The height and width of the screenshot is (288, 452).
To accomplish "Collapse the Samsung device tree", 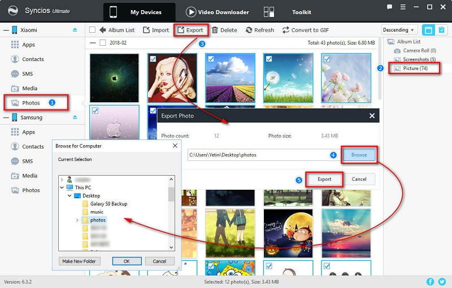I will pos(6,117).
